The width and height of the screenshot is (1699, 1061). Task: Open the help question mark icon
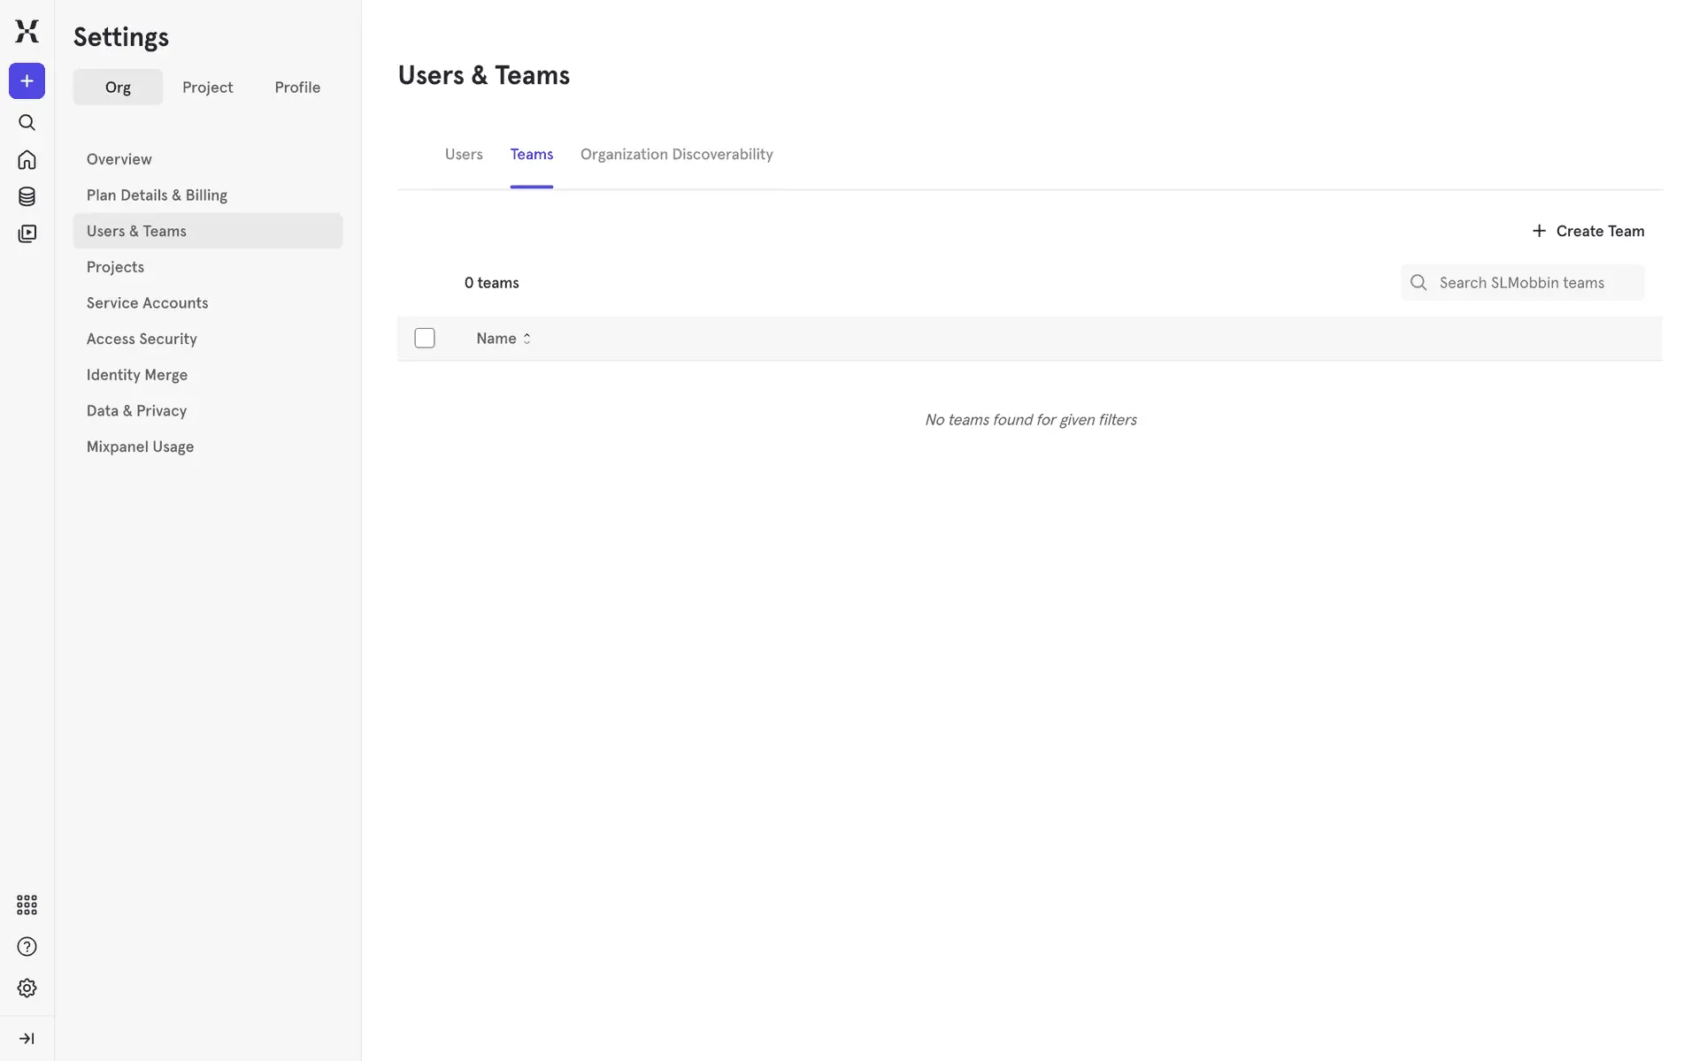(27, 947)
